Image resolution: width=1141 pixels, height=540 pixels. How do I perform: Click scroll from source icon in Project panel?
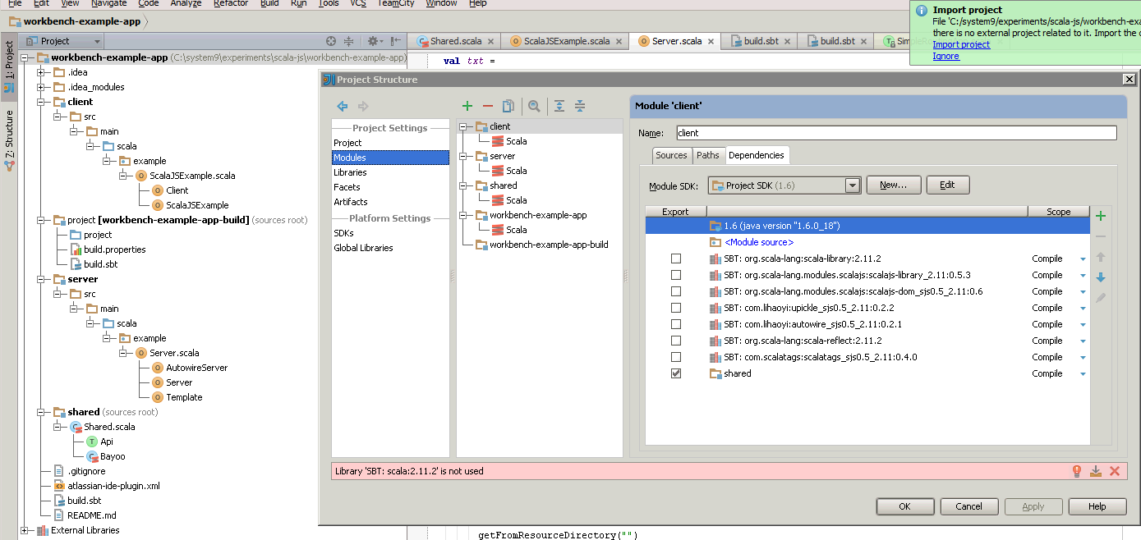[x=331, y=41]
